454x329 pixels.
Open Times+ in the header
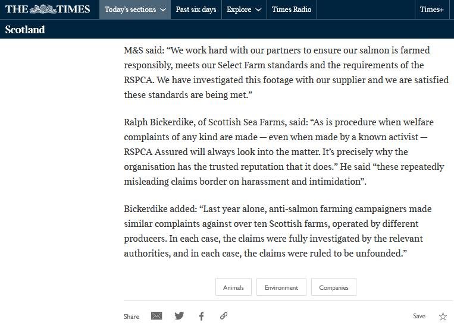[x=431, y=10]
